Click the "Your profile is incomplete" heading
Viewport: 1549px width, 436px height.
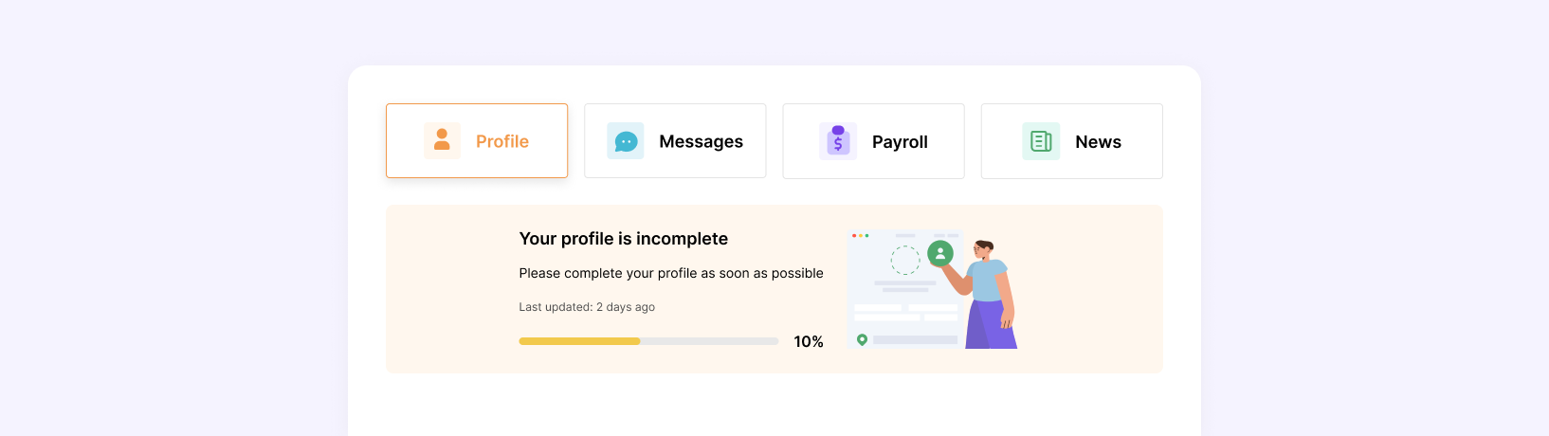point(624,239)
